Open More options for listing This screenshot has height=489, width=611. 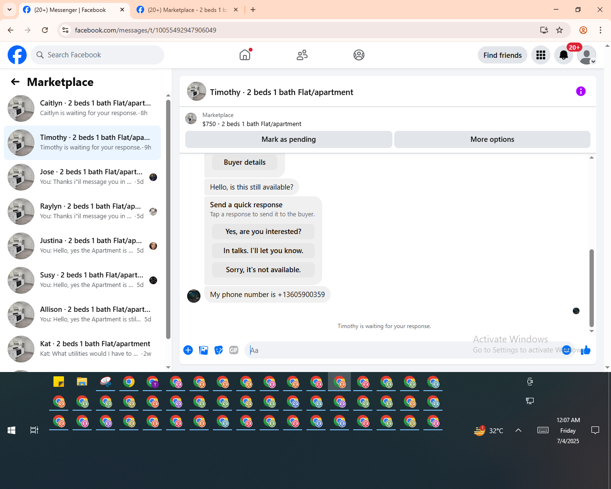point(492,139)
